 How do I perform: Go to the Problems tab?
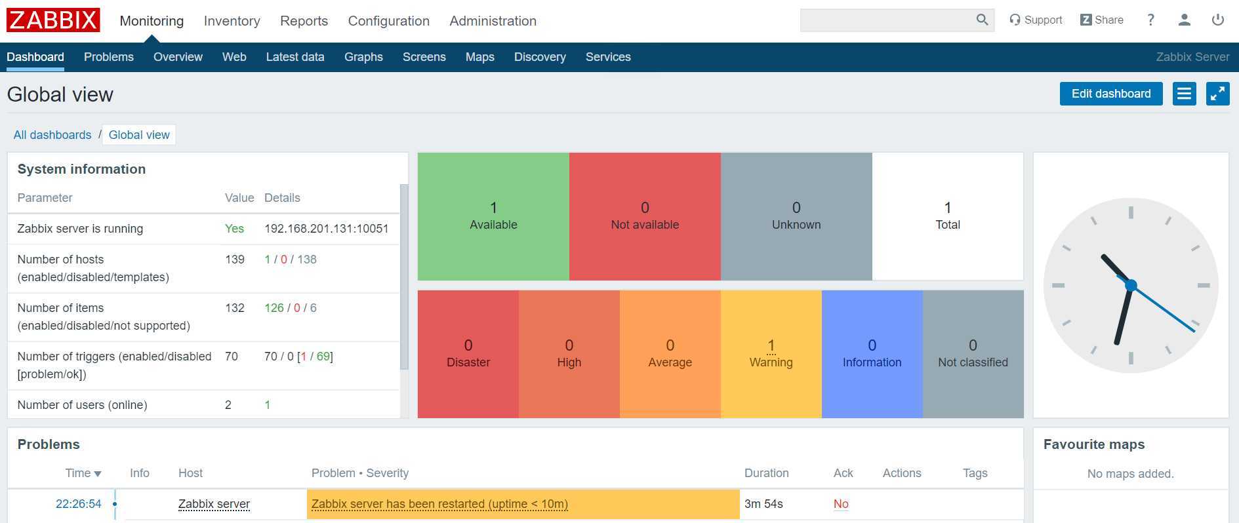[x=109, y=57]
